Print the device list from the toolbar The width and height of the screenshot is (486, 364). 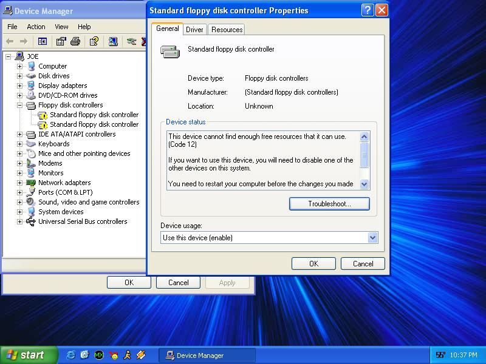coord(75,41)
